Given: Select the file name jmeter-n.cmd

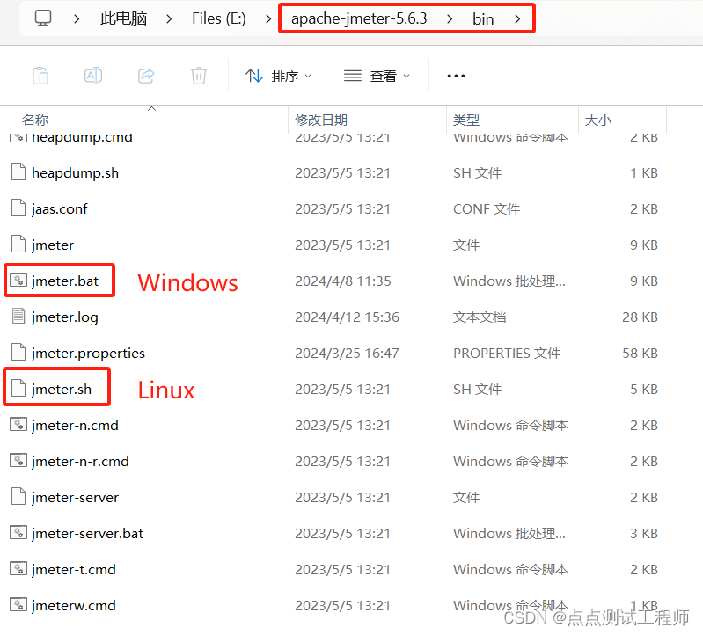Looking at the screenshot, I should point(75,426).
